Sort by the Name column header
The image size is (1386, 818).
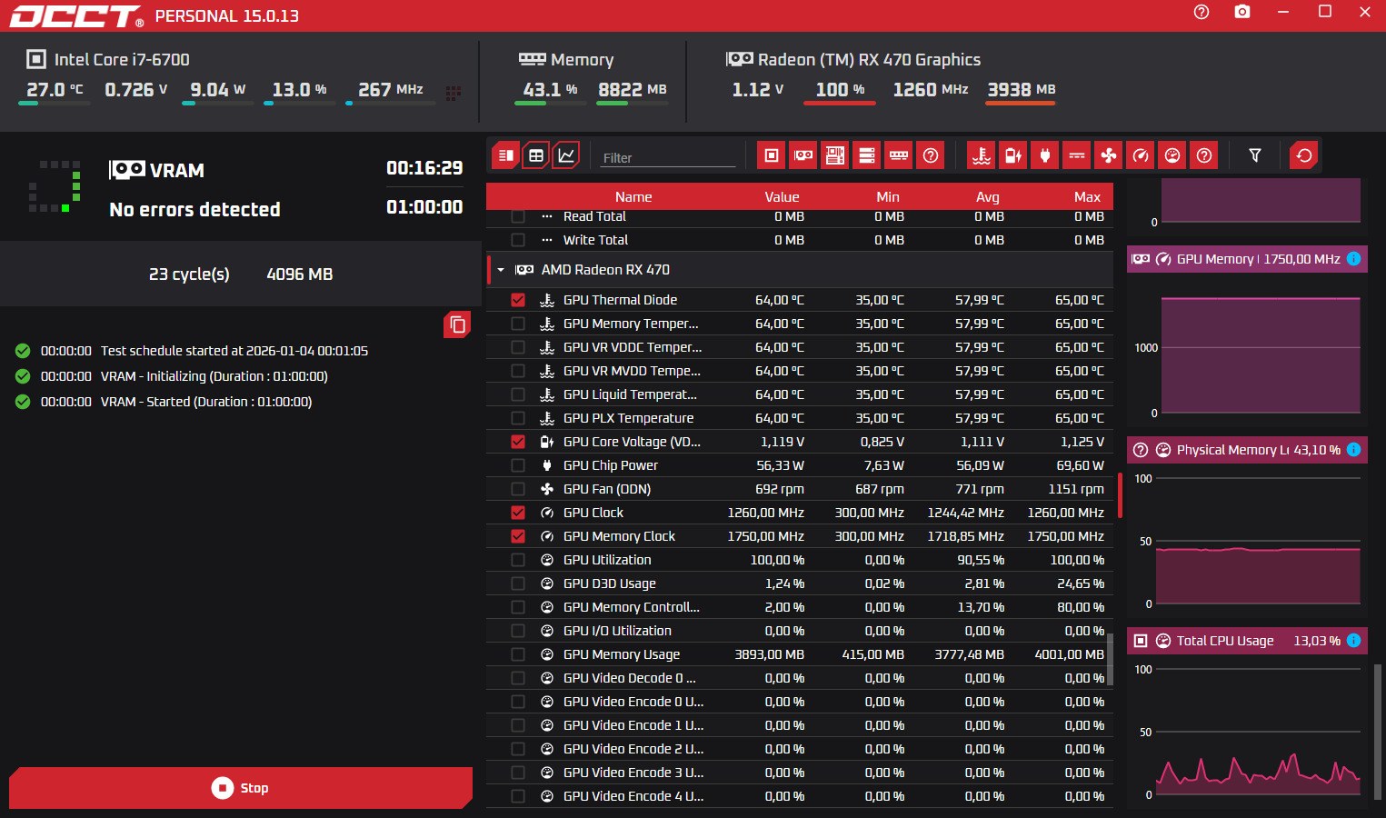[x=633, y=197]
